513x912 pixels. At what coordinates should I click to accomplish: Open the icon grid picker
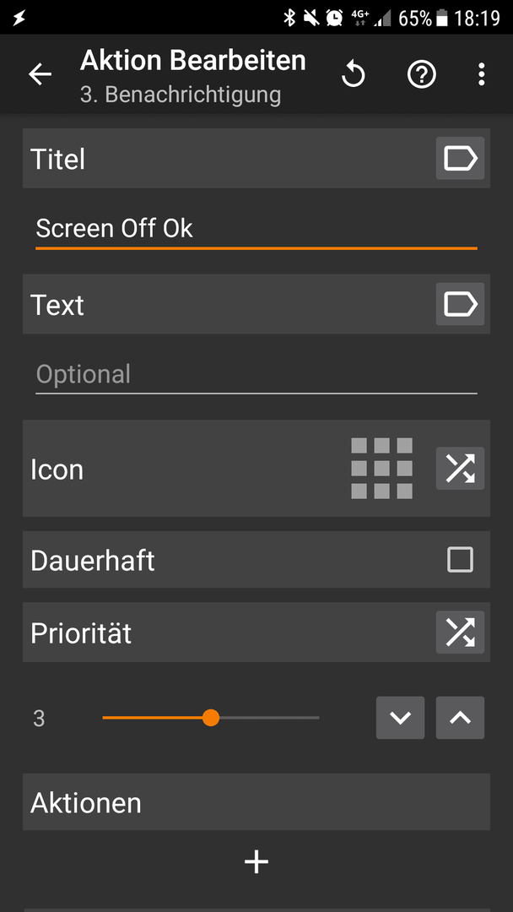point(381,468)
